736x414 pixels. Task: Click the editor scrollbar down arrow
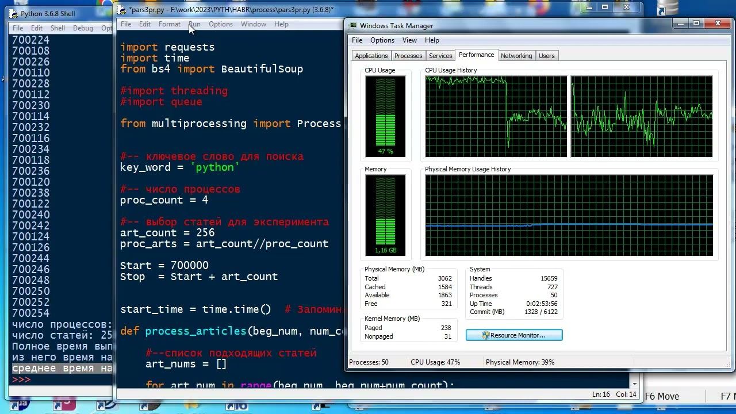(635, 384)
